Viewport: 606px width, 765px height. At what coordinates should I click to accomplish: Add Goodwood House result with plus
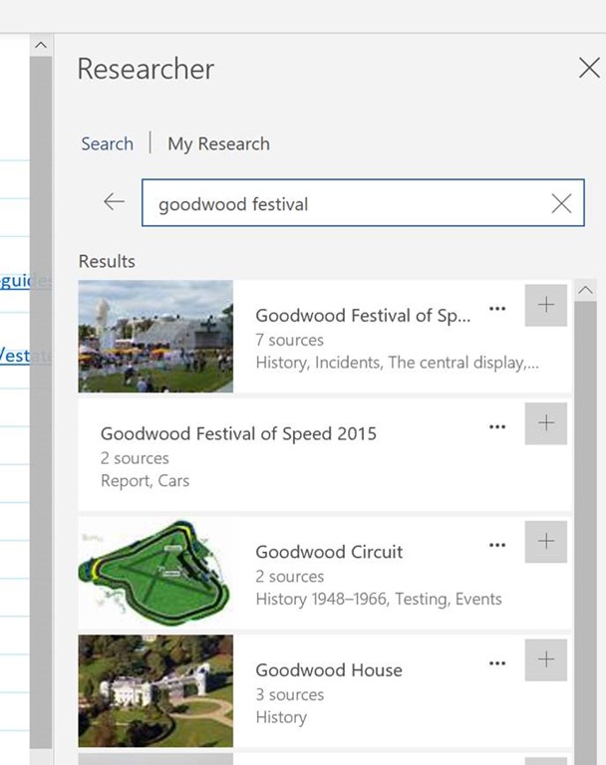[x=546, y=660]
